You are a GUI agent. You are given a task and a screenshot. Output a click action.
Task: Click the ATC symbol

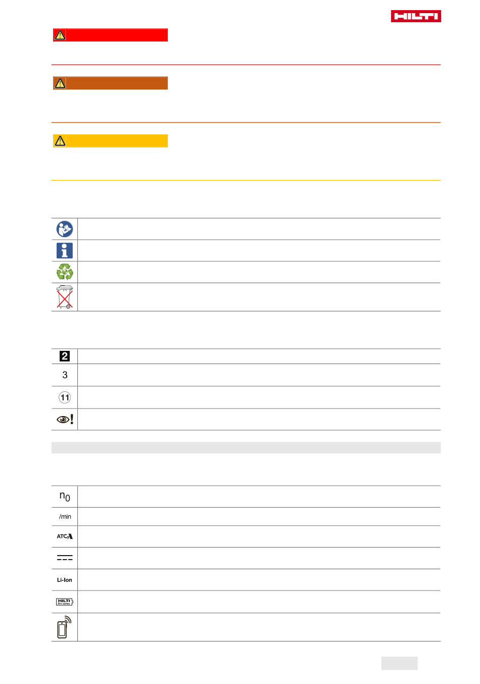[65, 536]
